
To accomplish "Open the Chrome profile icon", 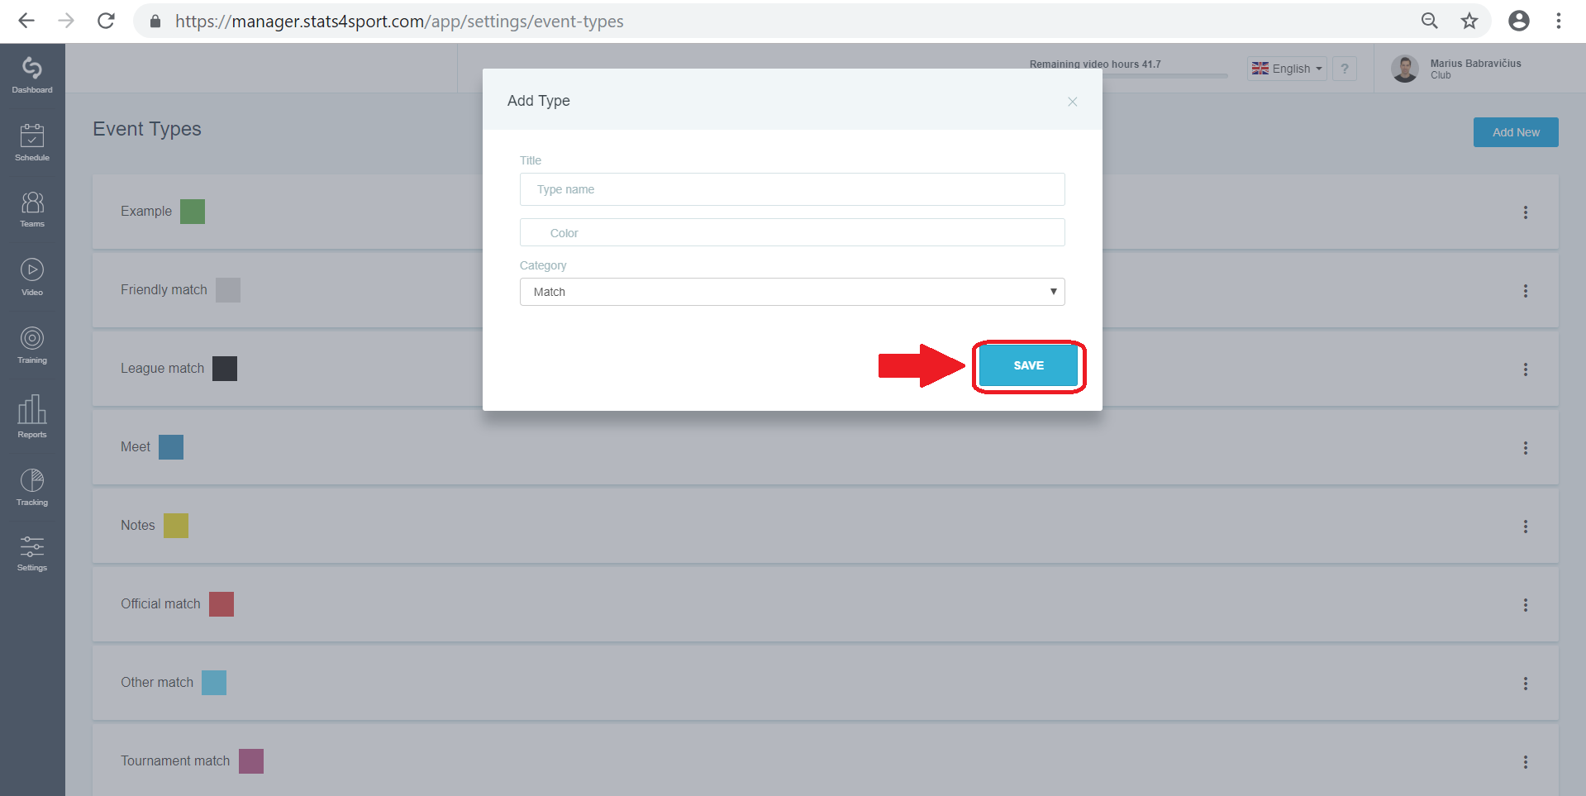I will 1519,21.
